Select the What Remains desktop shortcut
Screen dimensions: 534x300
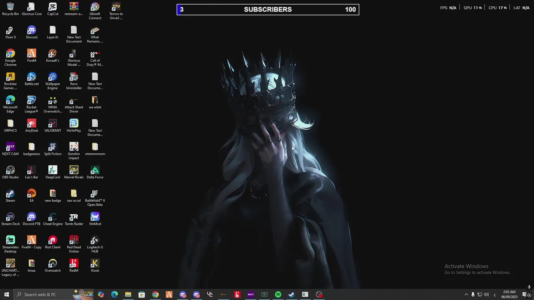click(95, 35)
